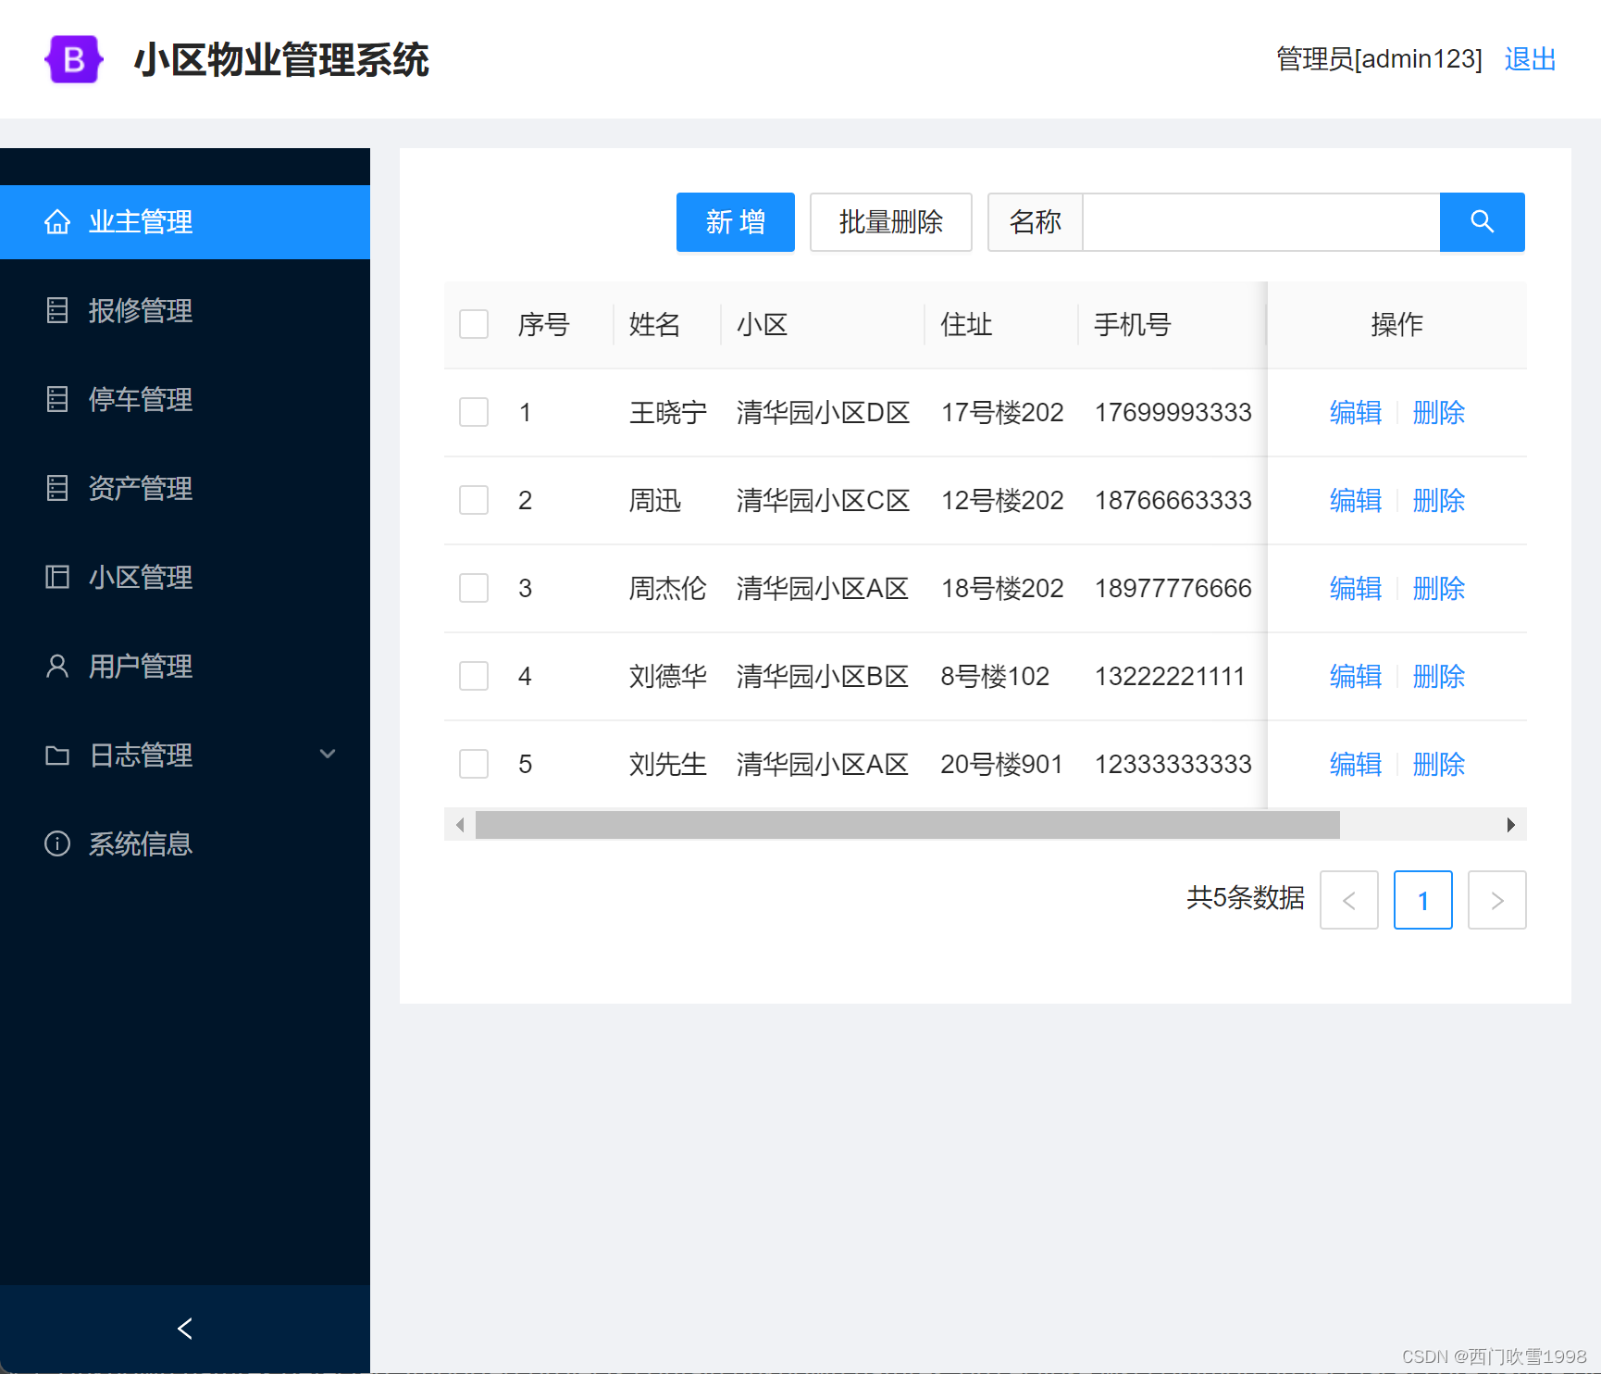The height and width of the screenshot is (1374, 1601).
Task: Edit the 刘先生 record
Action: pos(1356,764)
